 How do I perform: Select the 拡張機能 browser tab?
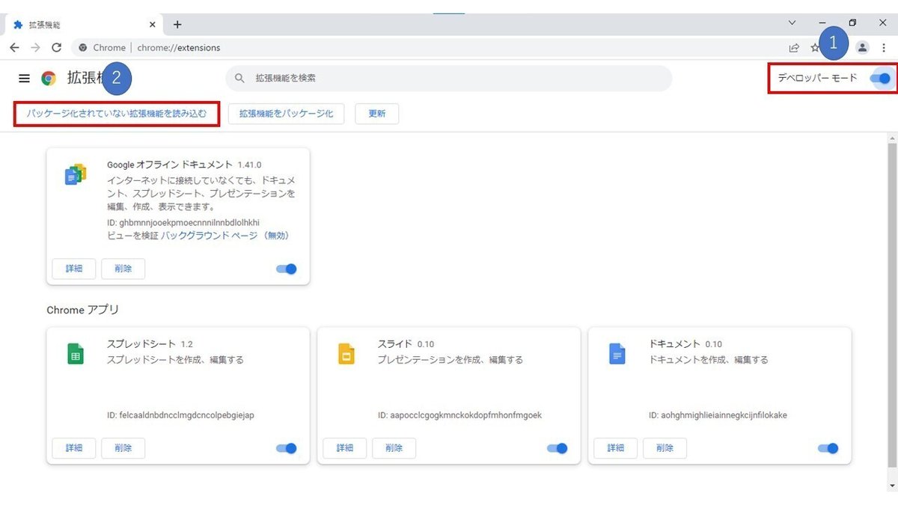pyautogui.click(x=83, y=24)
